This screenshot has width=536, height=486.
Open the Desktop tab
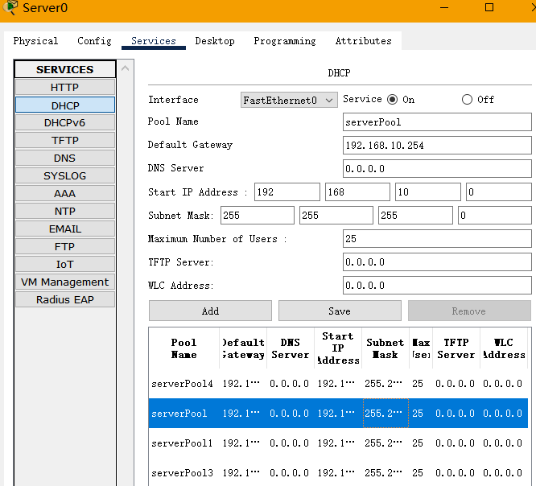tap(215, 41)
